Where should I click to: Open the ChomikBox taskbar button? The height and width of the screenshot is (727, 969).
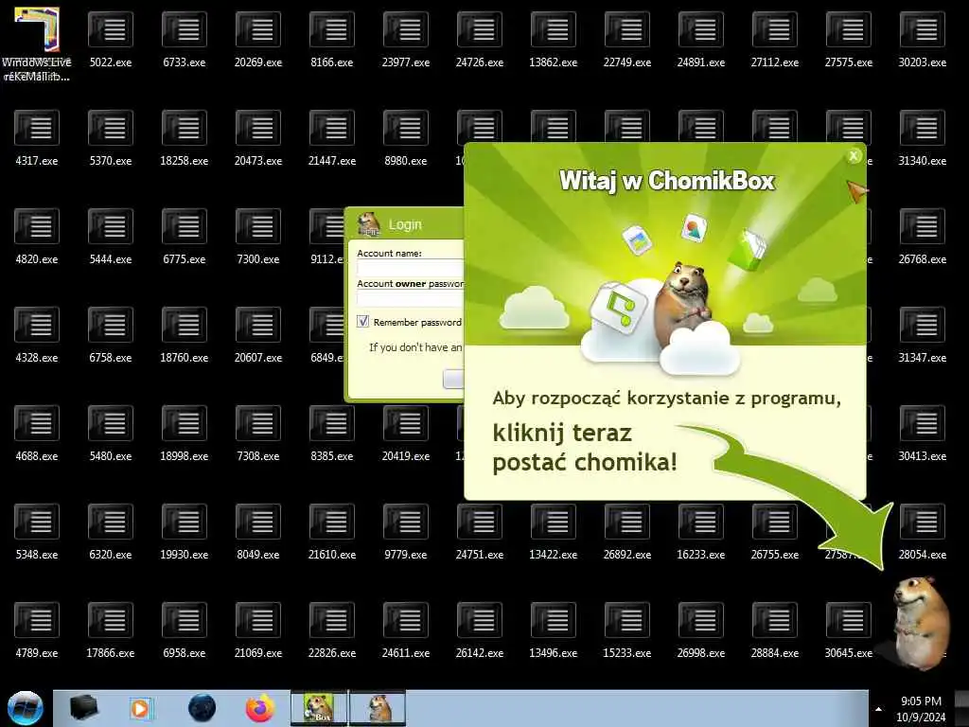click(x=319, y=708)
